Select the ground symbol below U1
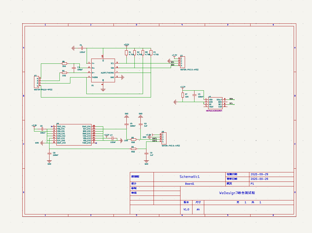Screen dimensions: 312x233 (103, 89)
